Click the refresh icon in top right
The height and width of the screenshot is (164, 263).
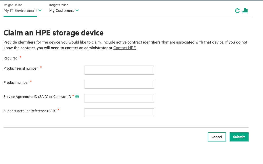coord(237,11)
